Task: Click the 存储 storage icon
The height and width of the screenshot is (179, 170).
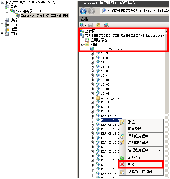Action: coord(7,33)
